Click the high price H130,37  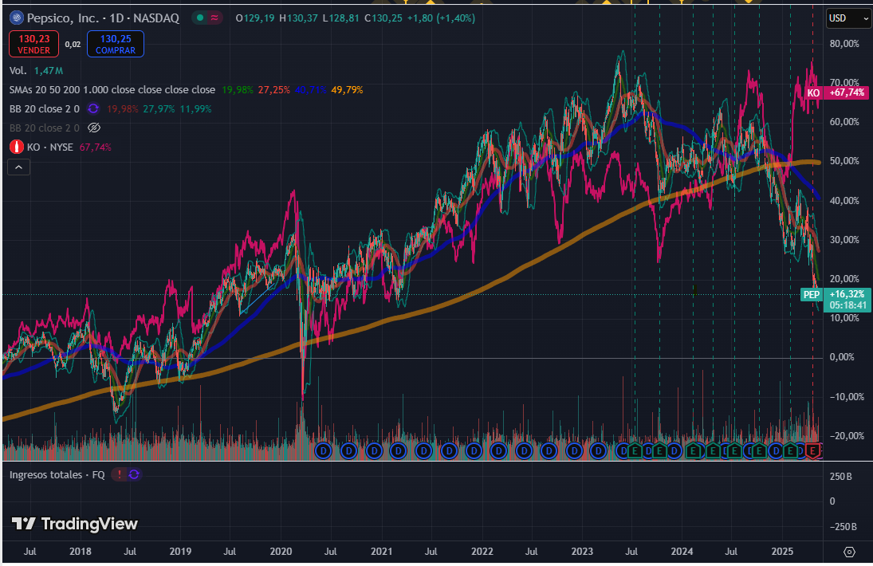[298, 18]
